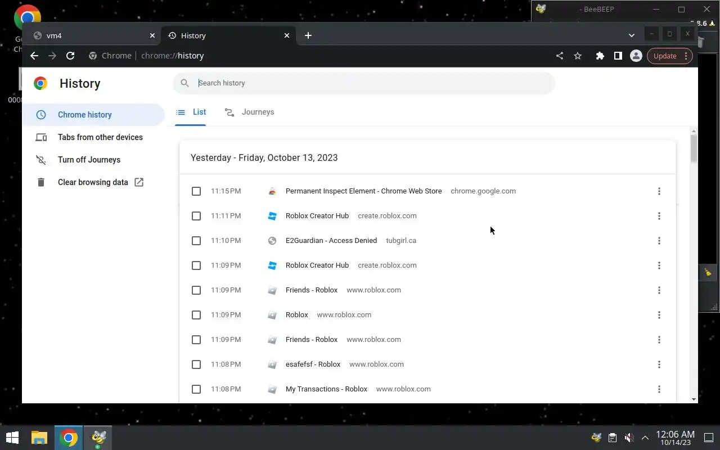Click the Chrome Web Store favicon in first row
This screenshot has width=720, height=450.
272,191
